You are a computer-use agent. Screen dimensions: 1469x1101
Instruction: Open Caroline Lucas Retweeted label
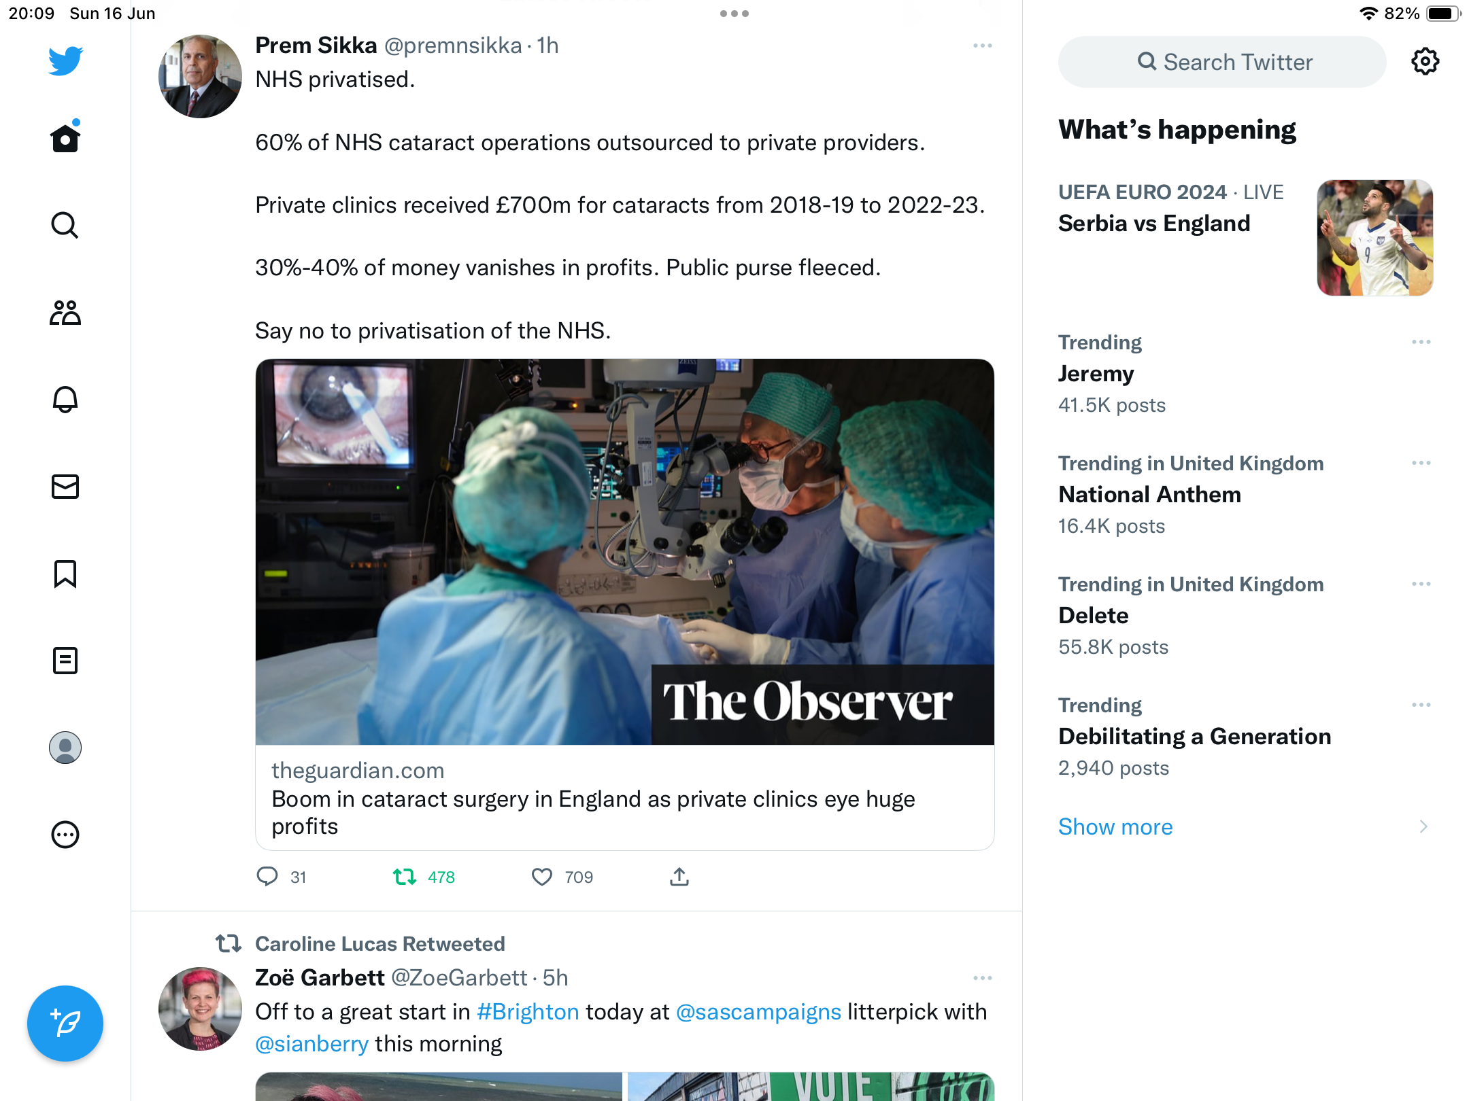(x=380, y=944)
